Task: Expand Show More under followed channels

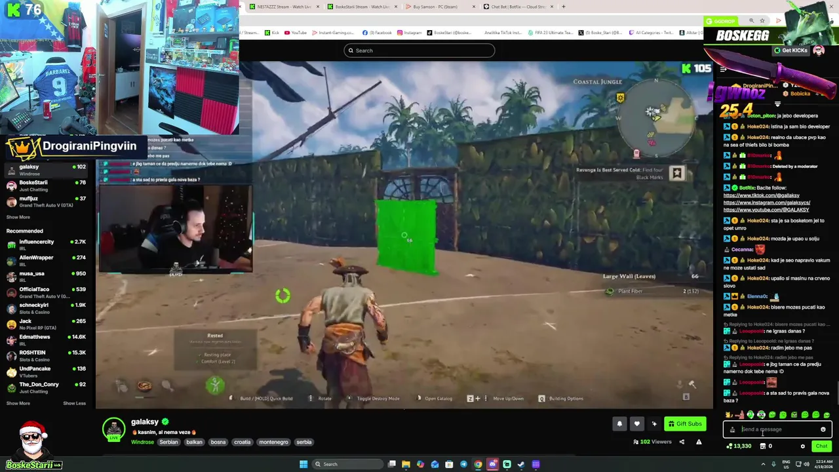Action: coord(18,217)
